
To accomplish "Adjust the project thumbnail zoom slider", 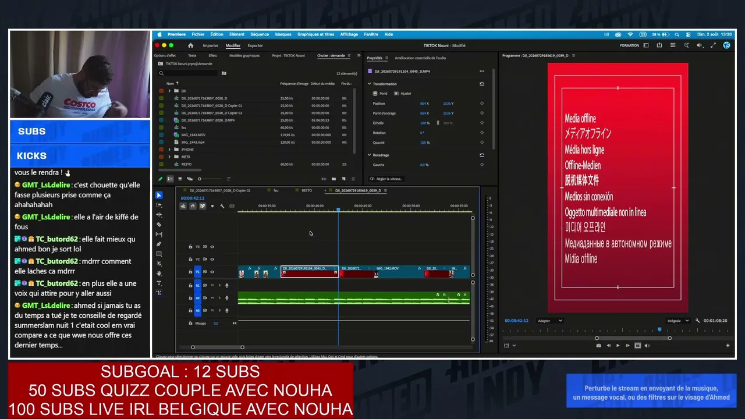I will click(x=210, y=179).
